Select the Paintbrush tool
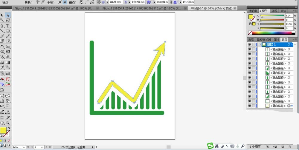 coord(2,36)
